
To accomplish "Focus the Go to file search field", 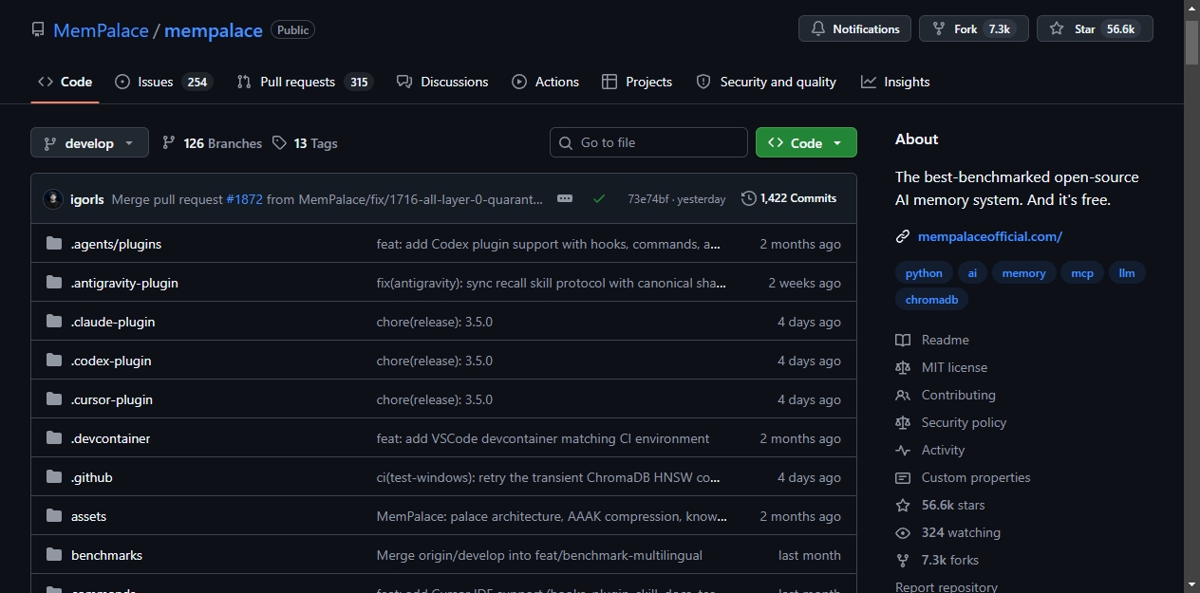I will click(x=648, y=142).
